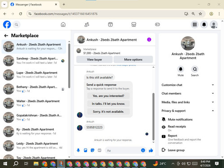Select the Messenger | Facebook tab
This screenshot has height=168, width=224.
pos(34,4)
